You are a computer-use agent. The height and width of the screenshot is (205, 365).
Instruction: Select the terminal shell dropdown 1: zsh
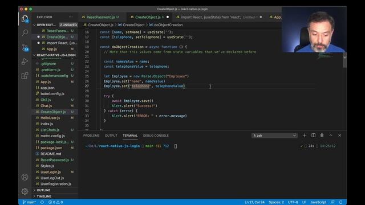(274, 136)
